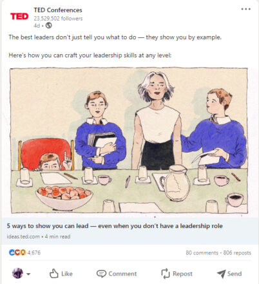Click the globe public visibility icon
This screenshot has height=284, width=259.
[x=49, y=26]
